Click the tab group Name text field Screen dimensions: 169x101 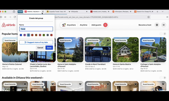point(36,29)
